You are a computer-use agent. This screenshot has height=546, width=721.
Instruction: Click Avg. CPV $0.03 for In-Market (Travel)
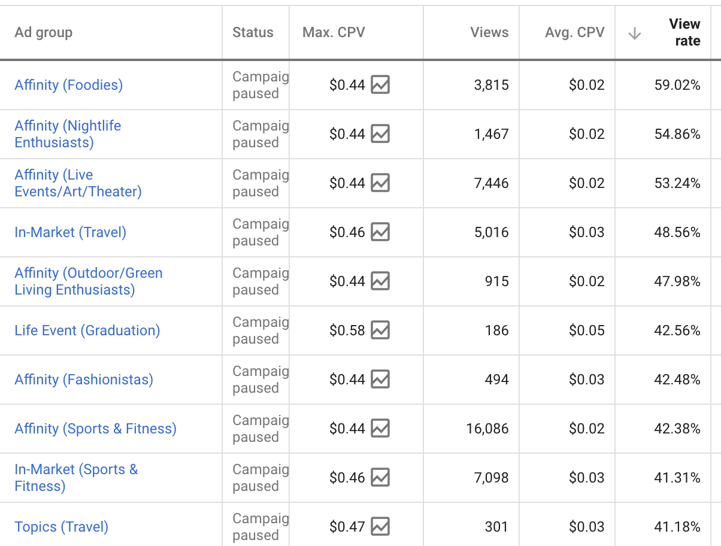(587, 232)
